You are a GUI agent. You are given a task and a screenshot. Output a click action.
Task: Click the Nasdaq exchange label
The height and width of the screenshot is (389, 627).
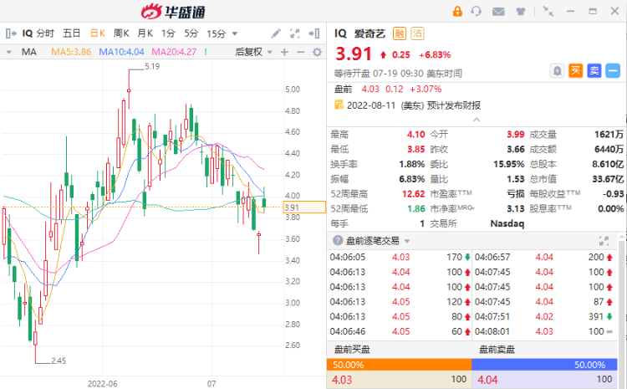pyautogui.click(x=507, y=223)
